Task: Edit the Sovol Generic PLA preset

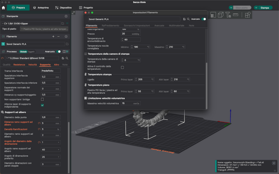Action: [67, 44]
